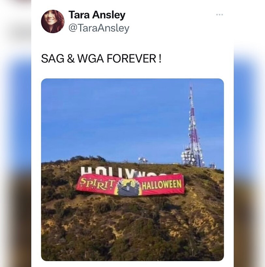Image resolution: width=265 pixels, height=267 pixels.
Task: Select the tweet text SAG & WGA FOREVER
Action: click(x=101, y=59)
